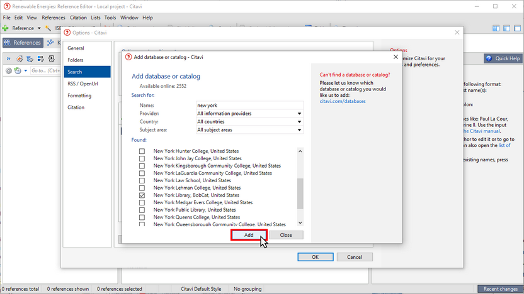
Task: Click No grouping in status bar
Action: pos(248,289)
